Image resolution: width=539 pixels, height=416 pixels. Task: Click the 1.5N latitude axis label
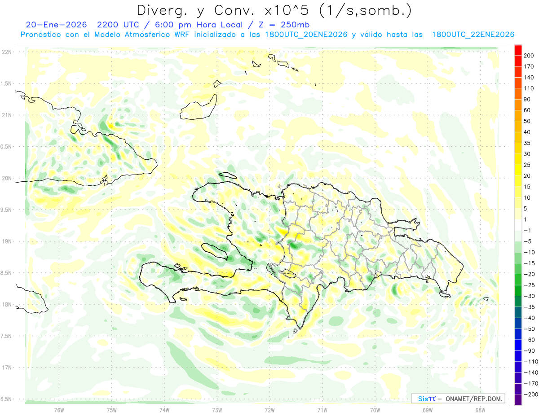(x=6, y=83)
